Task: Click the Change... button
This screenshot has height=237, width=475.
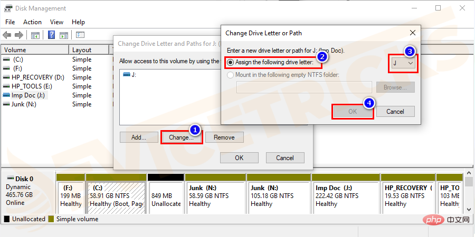Action: click(181, 137)
